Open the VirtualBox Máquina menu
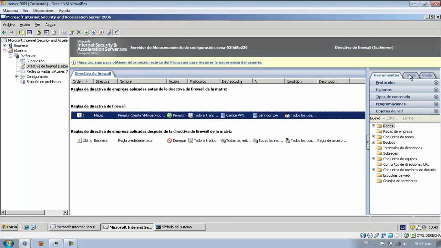441x248 pixels. click(x=10, y=11)
